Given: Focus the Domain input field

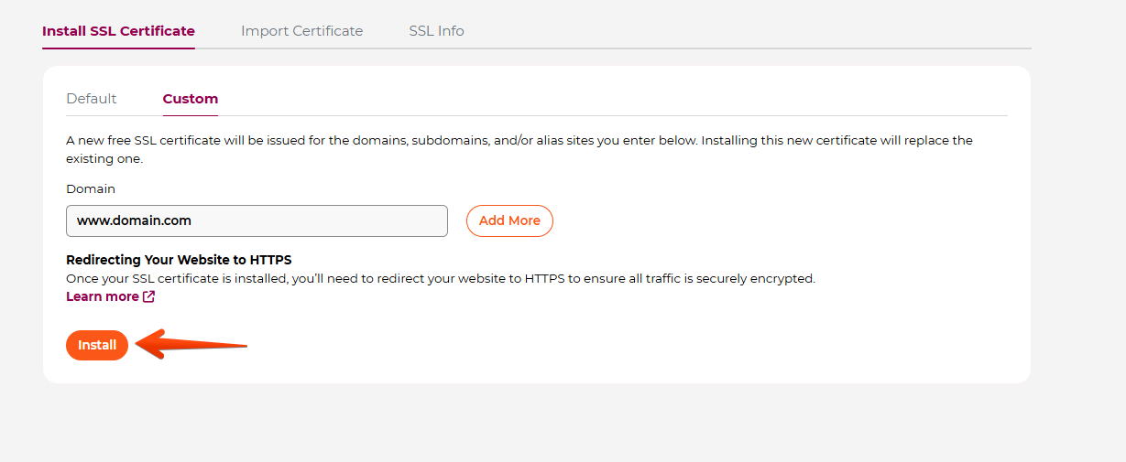Looking at the screenshot, I should click(x=257, y=220).
